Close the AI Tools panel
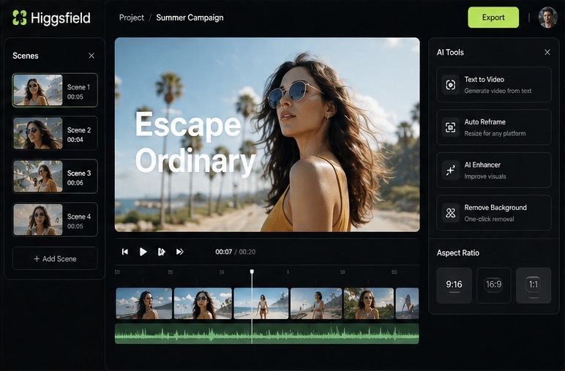This screenshot has width=565, height=371. [547, 53]
